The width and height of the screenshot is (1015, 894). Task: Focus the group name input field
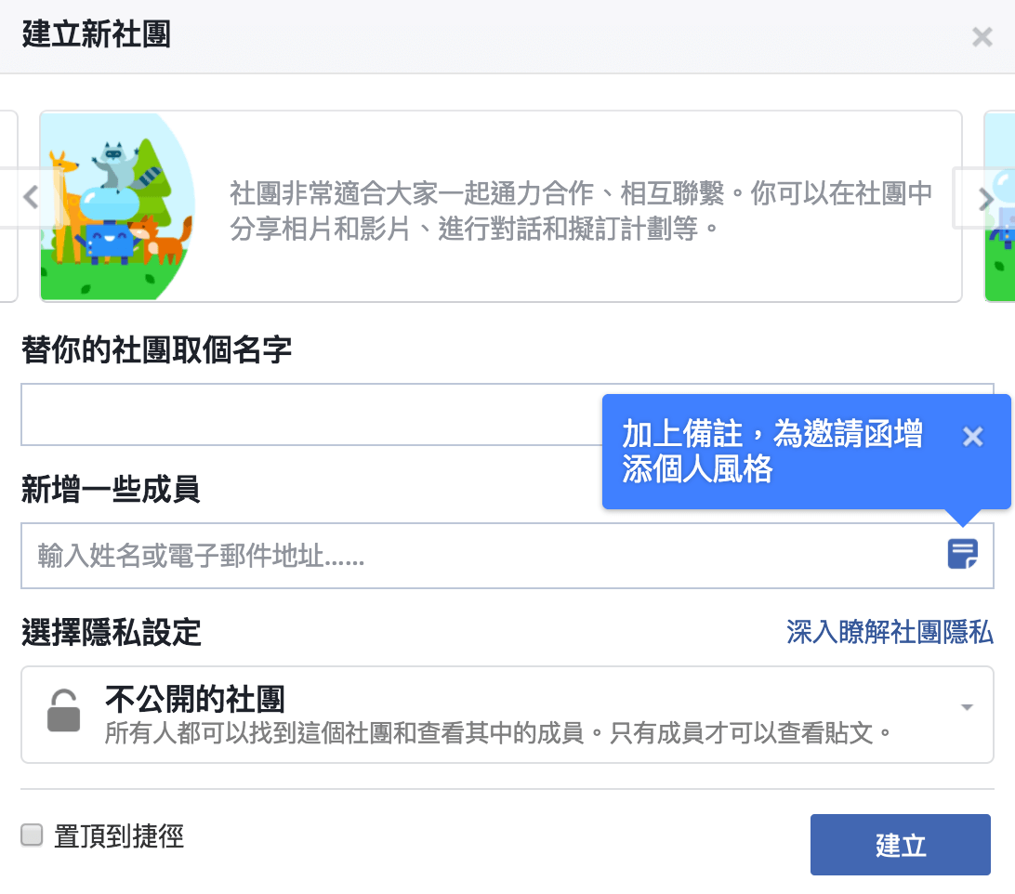pos(310,414)
